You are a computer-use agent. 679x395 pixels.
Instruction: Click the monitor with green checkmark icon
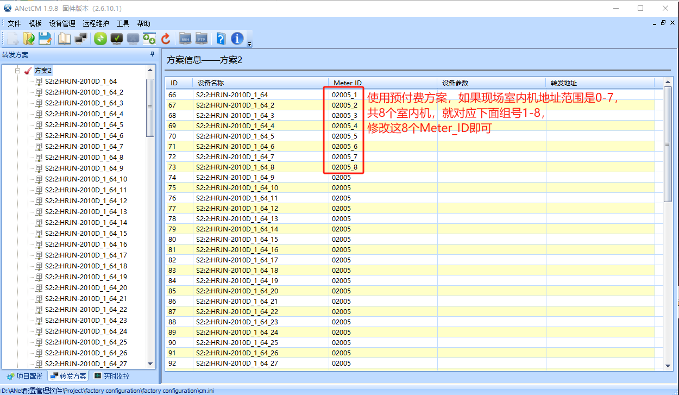[x=116, y=39]
